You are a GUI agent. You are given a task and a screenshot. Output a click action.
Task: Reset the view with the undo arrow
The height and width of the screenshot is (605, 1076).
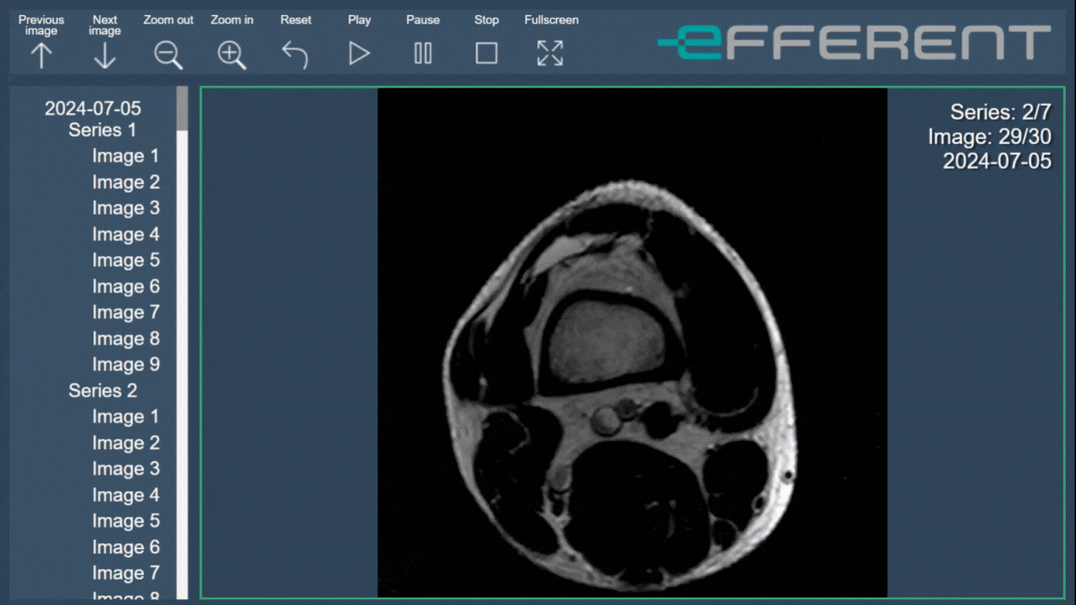click(295, 55)
